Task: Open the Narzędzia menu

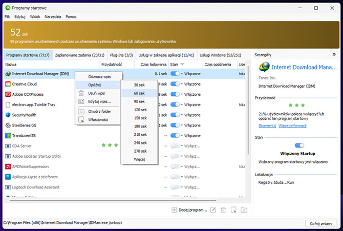Action: point(53,16)
